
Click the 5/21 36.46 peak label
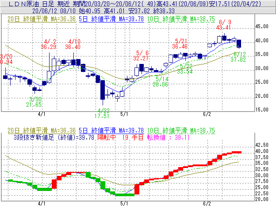180,44
